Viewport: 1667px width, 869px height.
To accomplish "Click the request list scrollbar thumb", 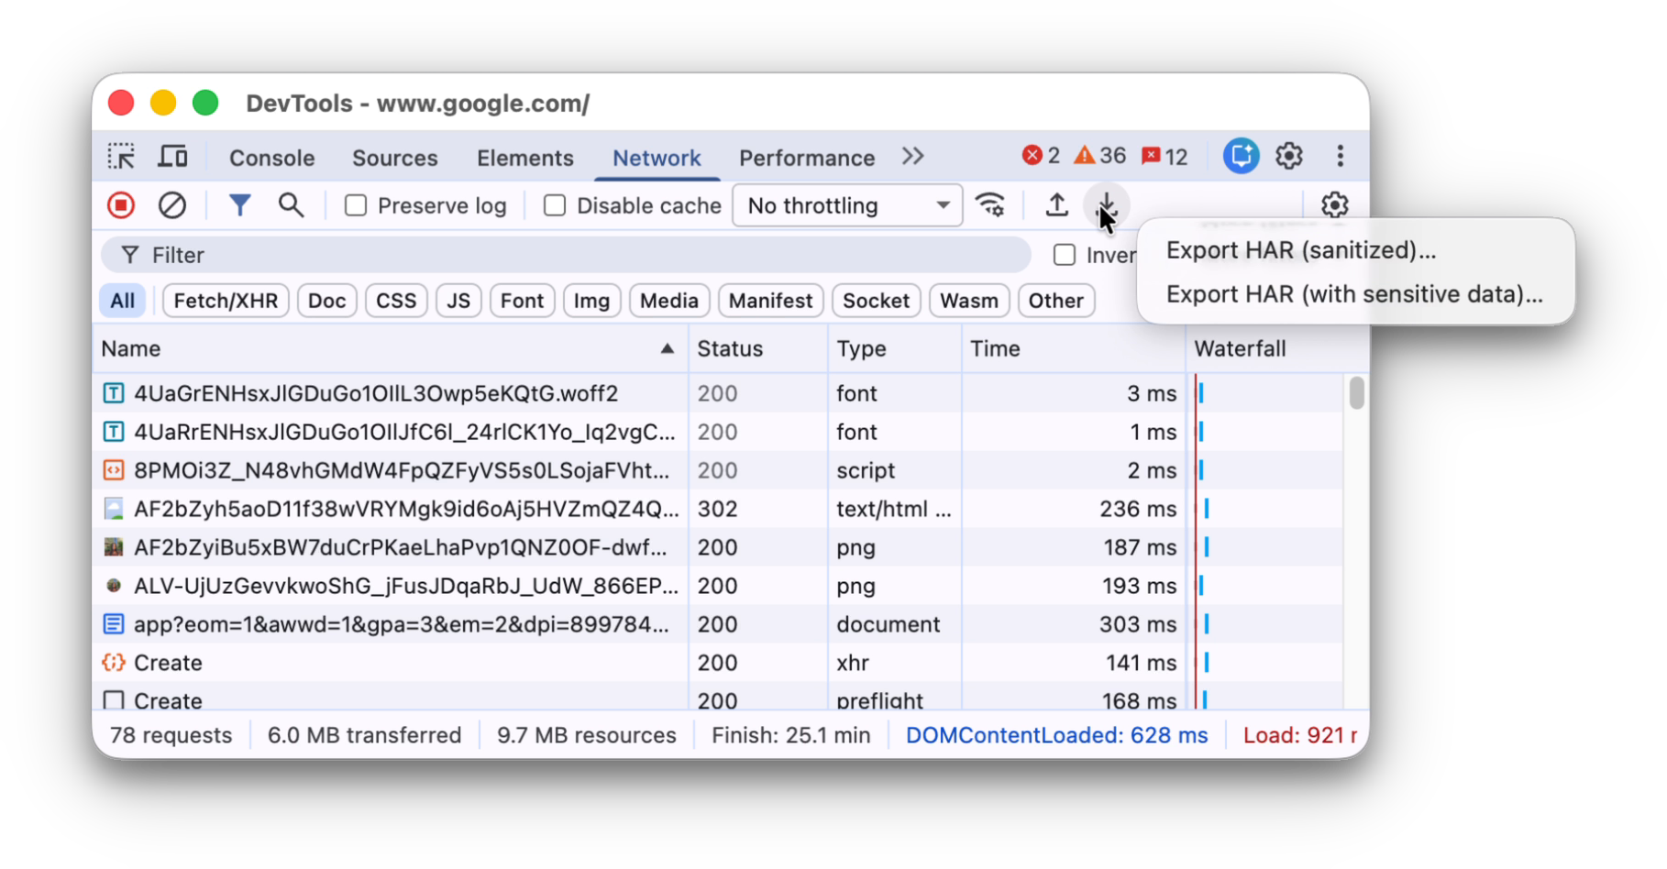I will click(x=1357, y=393).
